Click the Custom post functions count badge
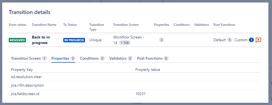Screen dimensions: 272x105 click(x=251, y=40)
